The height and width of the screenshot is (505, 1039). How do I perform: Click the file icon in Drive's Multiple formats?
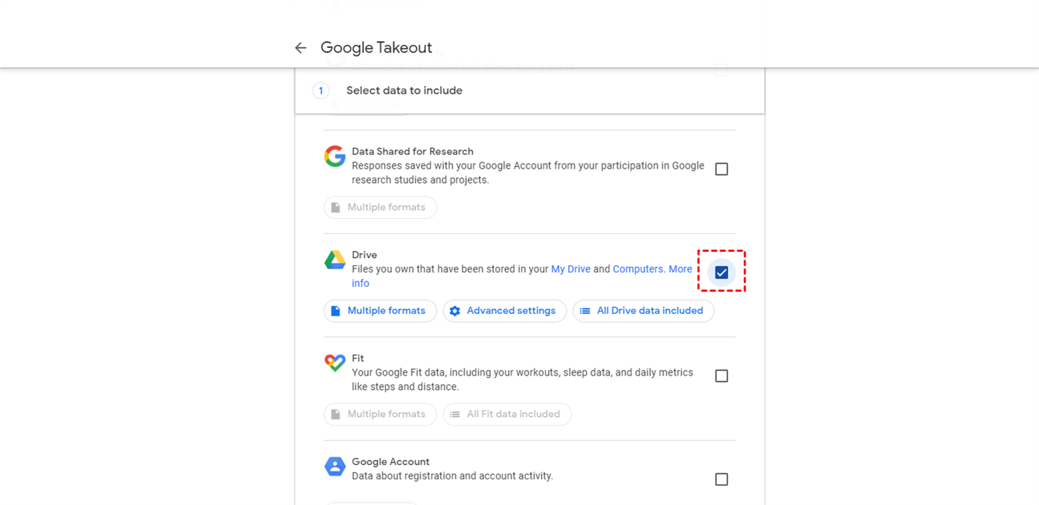click(336, 311)
